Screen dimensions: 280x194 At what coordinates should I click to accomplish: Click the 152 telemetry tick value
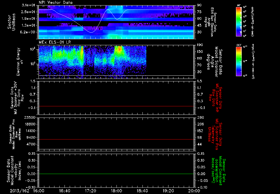[200, 131]
